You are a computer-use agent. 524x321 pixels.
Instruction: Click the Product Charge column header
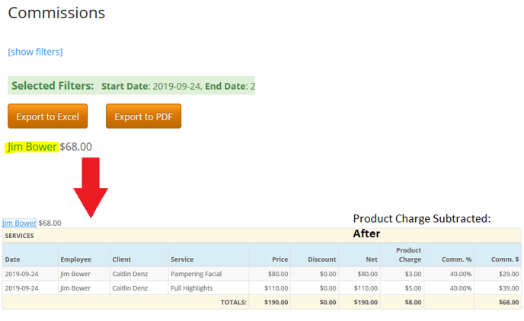click(408, 255)
